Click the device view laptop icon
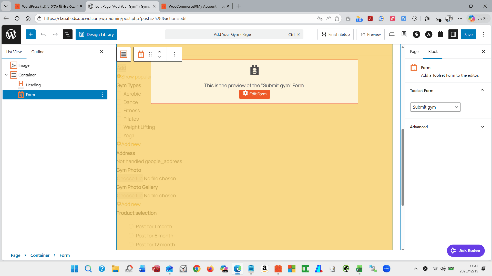 coord(392,34)
